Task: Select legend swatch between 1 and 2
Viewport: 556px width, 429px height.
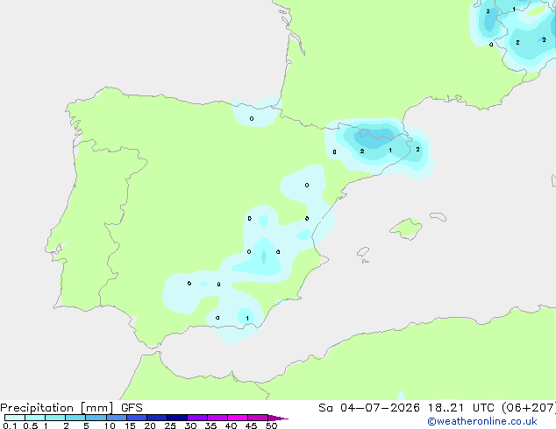Action: tap(55, 418)
